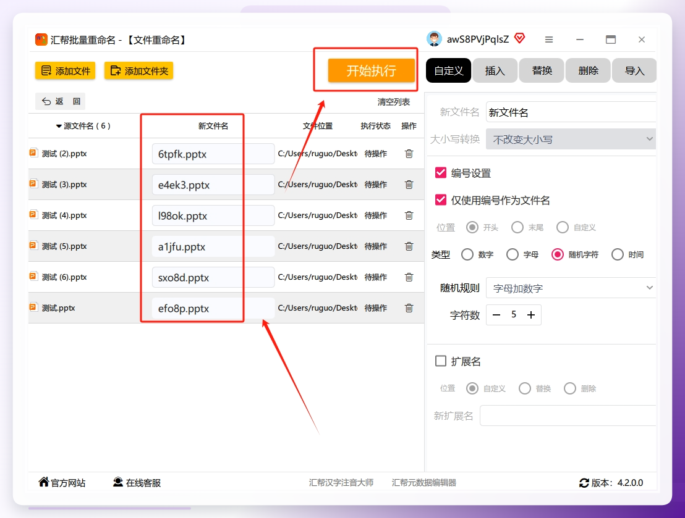Delete the 测试 (3).pptx row via trash icon
The image size is (685, 518).
pos(409,185)
